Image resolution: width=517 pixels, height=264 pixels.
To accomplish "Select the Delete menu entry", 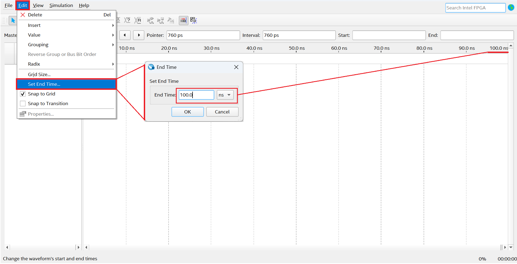I will click(x=67, y=15).
